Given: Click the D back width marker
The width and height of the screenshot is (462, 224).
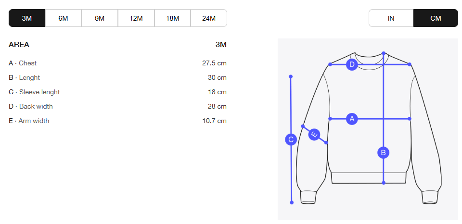Looking at the screenshot, I should 351,64.
